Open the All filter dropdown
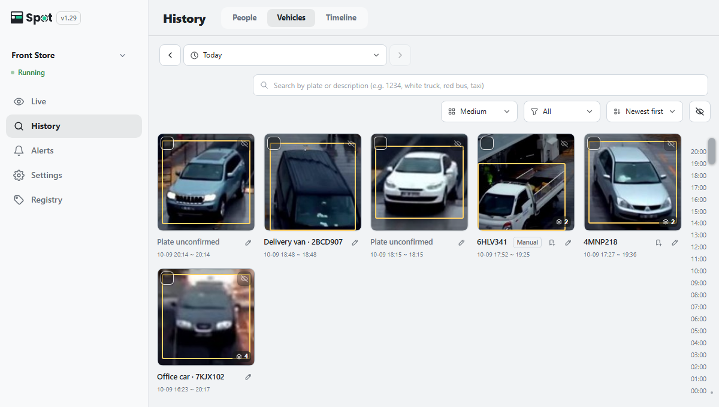719x407 pixels. coord(562,111)
